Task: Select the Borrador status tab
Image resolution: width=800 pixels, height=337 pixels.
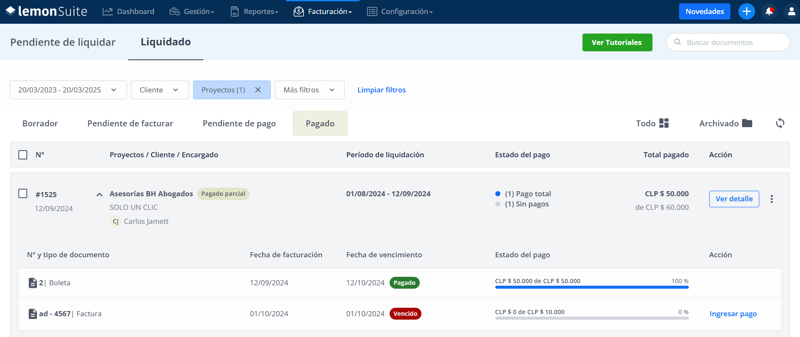Action: point(40,123)
